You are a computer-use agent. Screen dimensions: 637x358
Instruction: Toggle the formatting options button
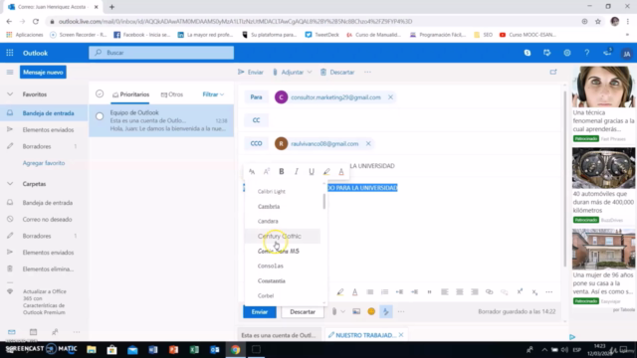click(386, 311)
